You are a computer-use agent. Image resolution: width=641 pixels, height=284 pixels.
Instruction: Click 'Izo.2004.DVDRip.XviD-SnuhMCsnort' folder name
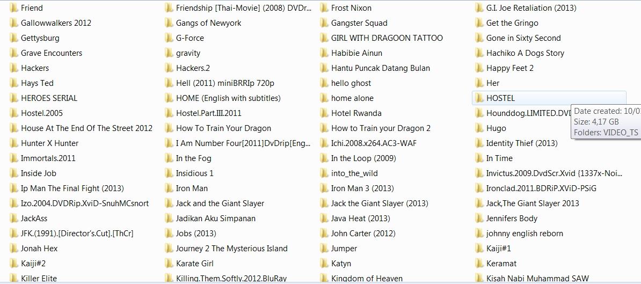85,203
